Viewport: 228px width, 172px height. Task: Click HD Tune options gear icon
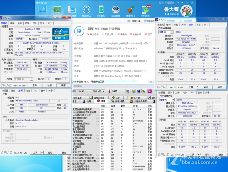tap(144, 91)
